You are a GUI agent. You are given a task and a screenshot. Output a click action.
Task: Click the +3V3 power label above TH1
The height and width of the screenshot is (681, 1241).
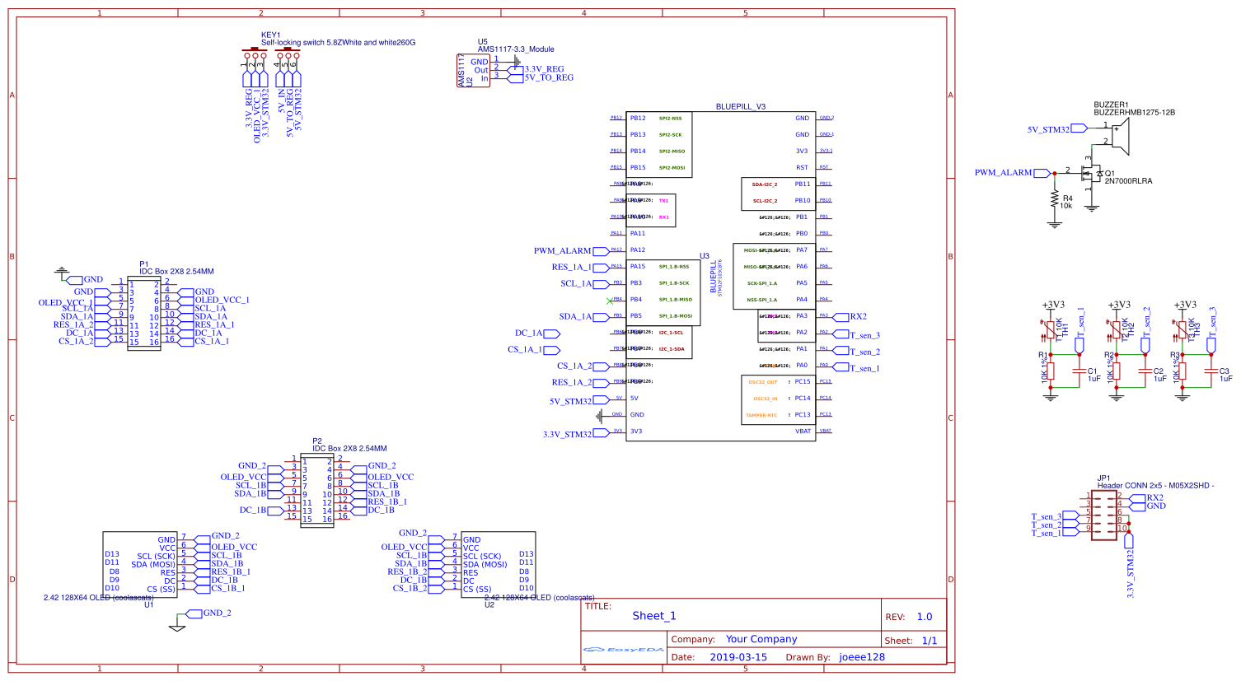1053,305
